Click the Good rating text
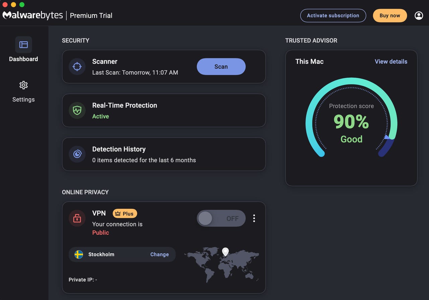This screenshot has height=300, width=429. pyautogui.click(x=351, y=139)
